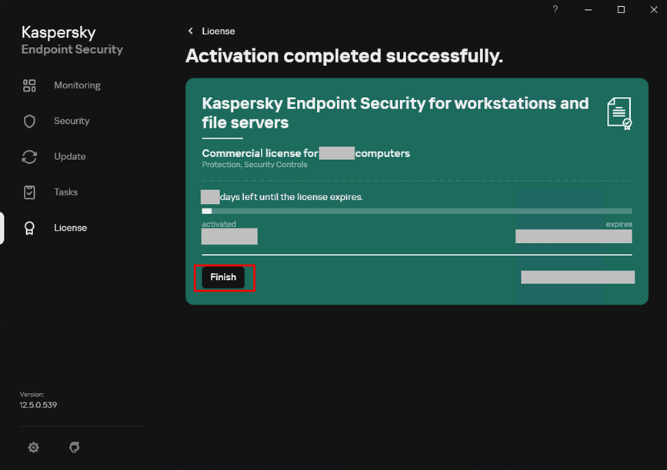Maximize the Kaspersky window

click(621, 9)
